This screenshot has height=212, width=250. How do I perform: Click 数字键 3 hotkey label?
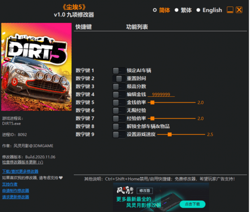click(85, 86)
